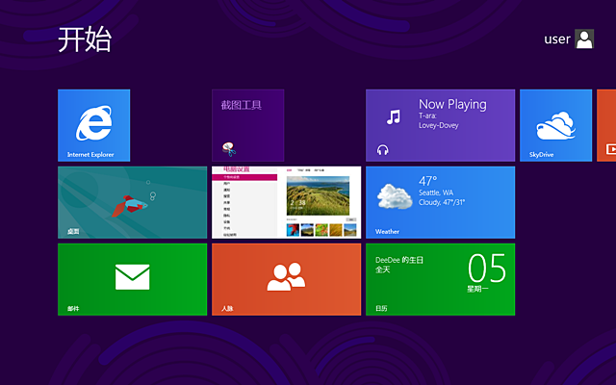Click the SkyDrive cloud logo
The image size is (616, 385).
click(556, 125)
